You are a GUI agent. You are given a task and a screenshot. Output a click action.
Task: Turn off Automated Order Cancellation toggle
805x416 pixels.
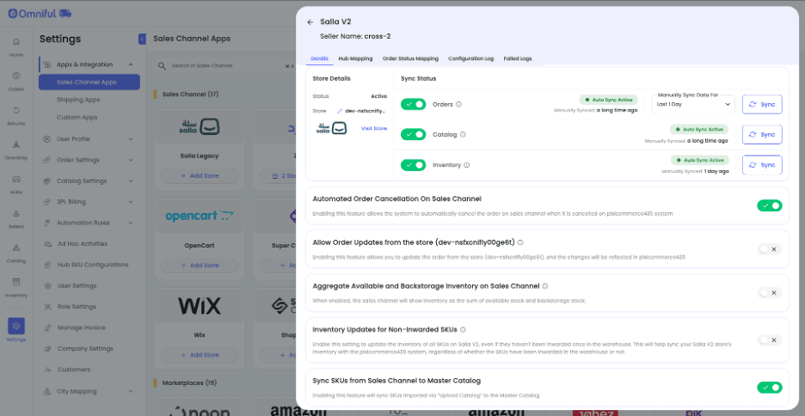pyautogui.click(x=769, y=205)
